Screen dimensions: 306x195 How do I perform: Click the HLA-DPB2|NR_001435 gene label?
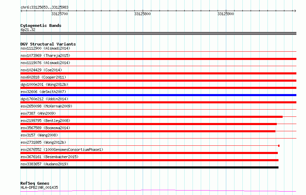(39, 187)
